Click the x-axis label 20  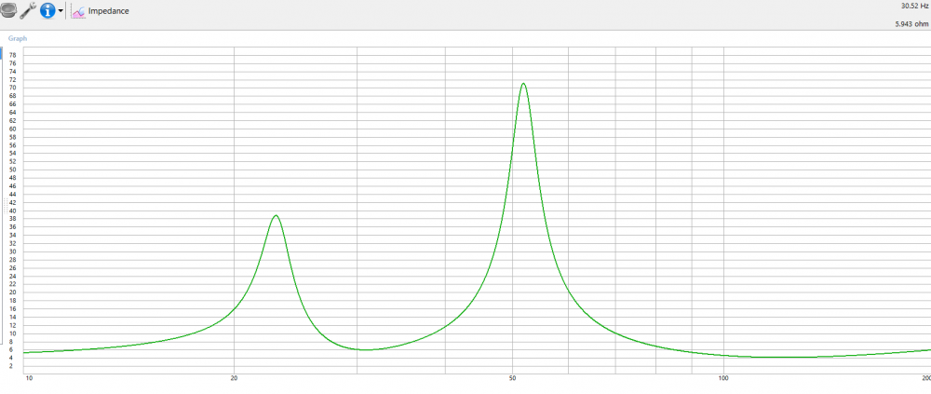pyautogui.click(x=234, y=378)
